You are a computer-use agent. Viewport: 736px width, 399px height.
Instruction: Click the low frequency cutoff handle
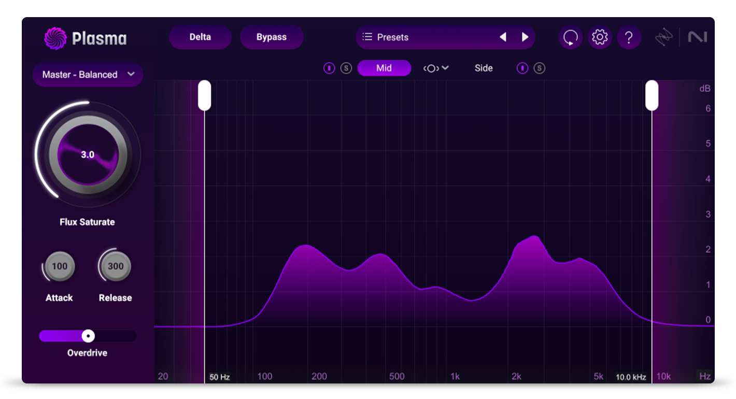click(x=204, y=95)
